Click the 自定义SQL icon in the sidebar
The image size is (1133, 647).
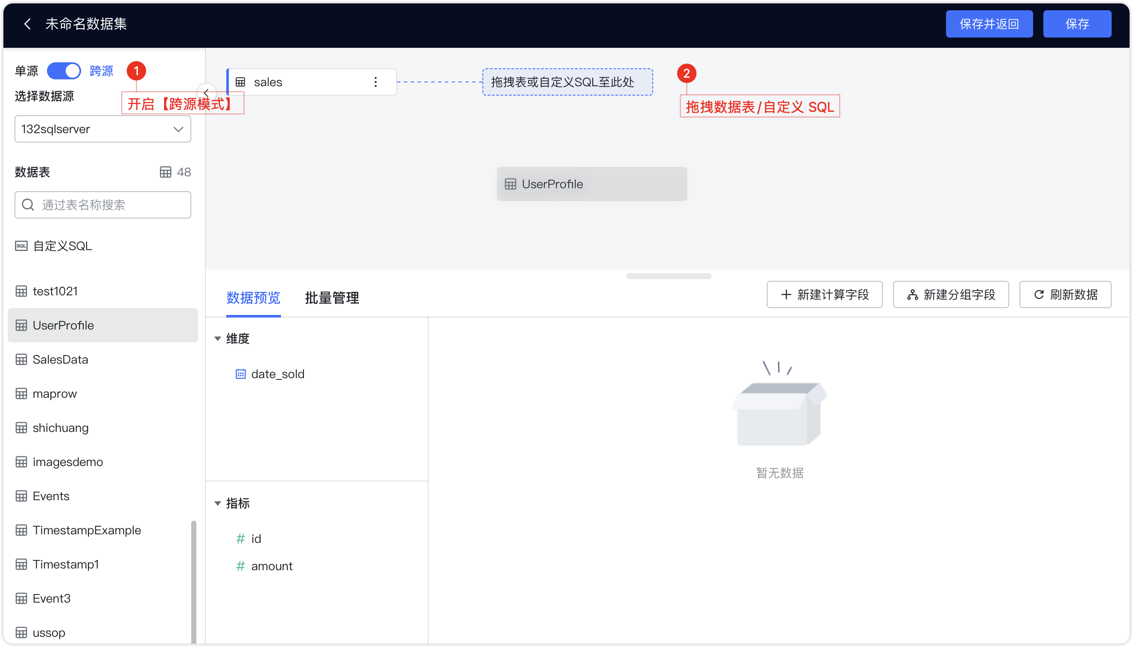tap(21, 246)
